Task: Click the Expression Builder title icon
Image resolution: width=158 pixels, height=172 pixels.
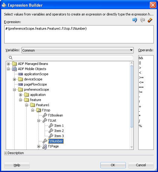Action: click(x=4, y=5)
